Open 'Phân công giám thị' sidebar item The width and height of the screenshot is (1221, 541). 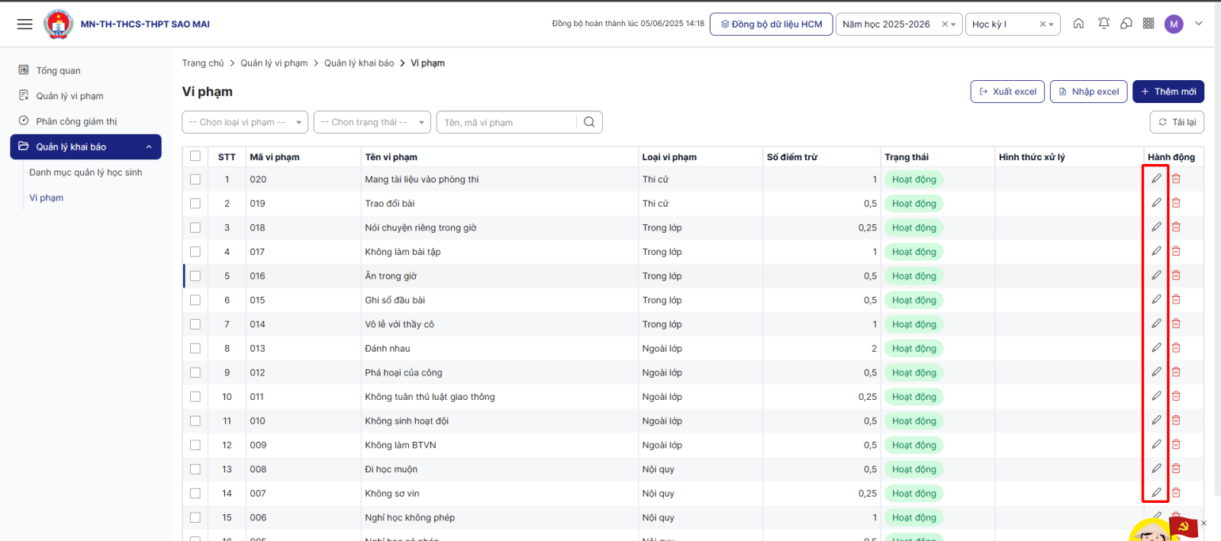[76, 121]
